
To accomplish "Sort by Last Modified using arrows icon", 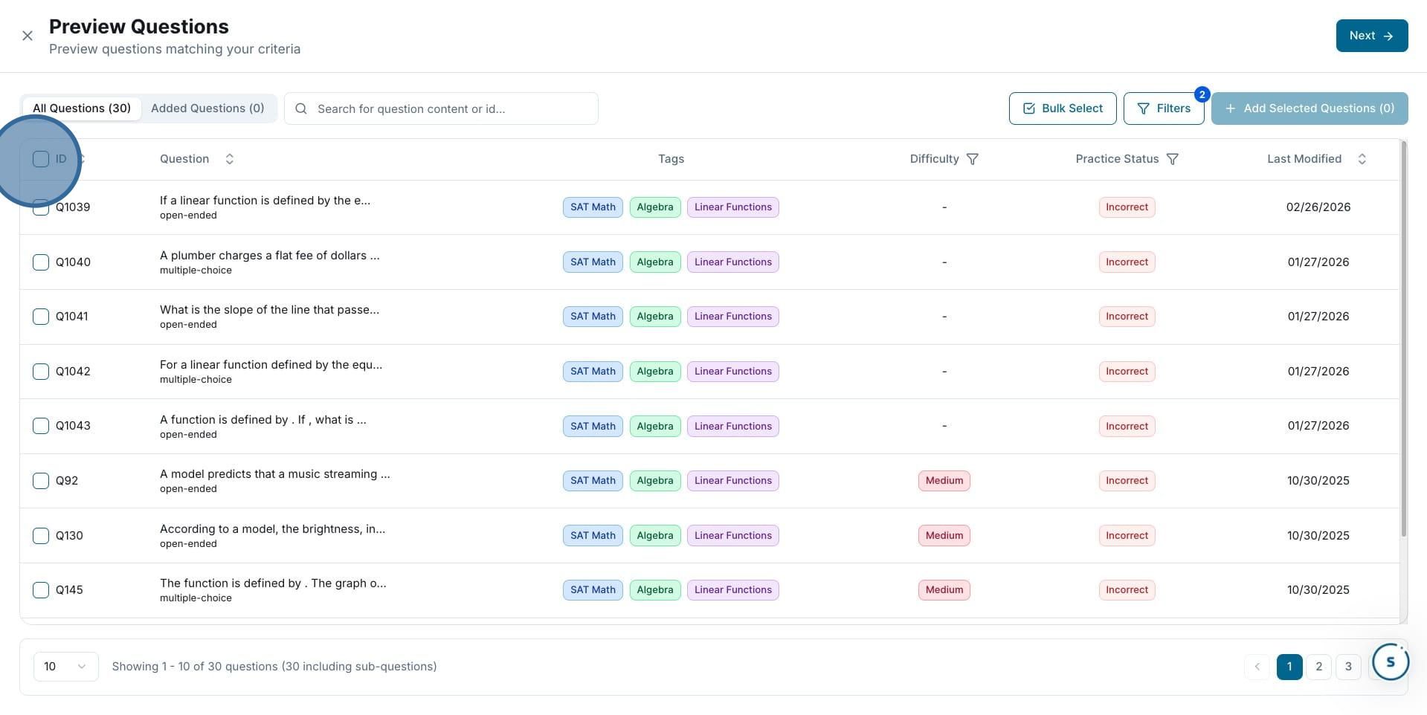I will click(1362, 159).
